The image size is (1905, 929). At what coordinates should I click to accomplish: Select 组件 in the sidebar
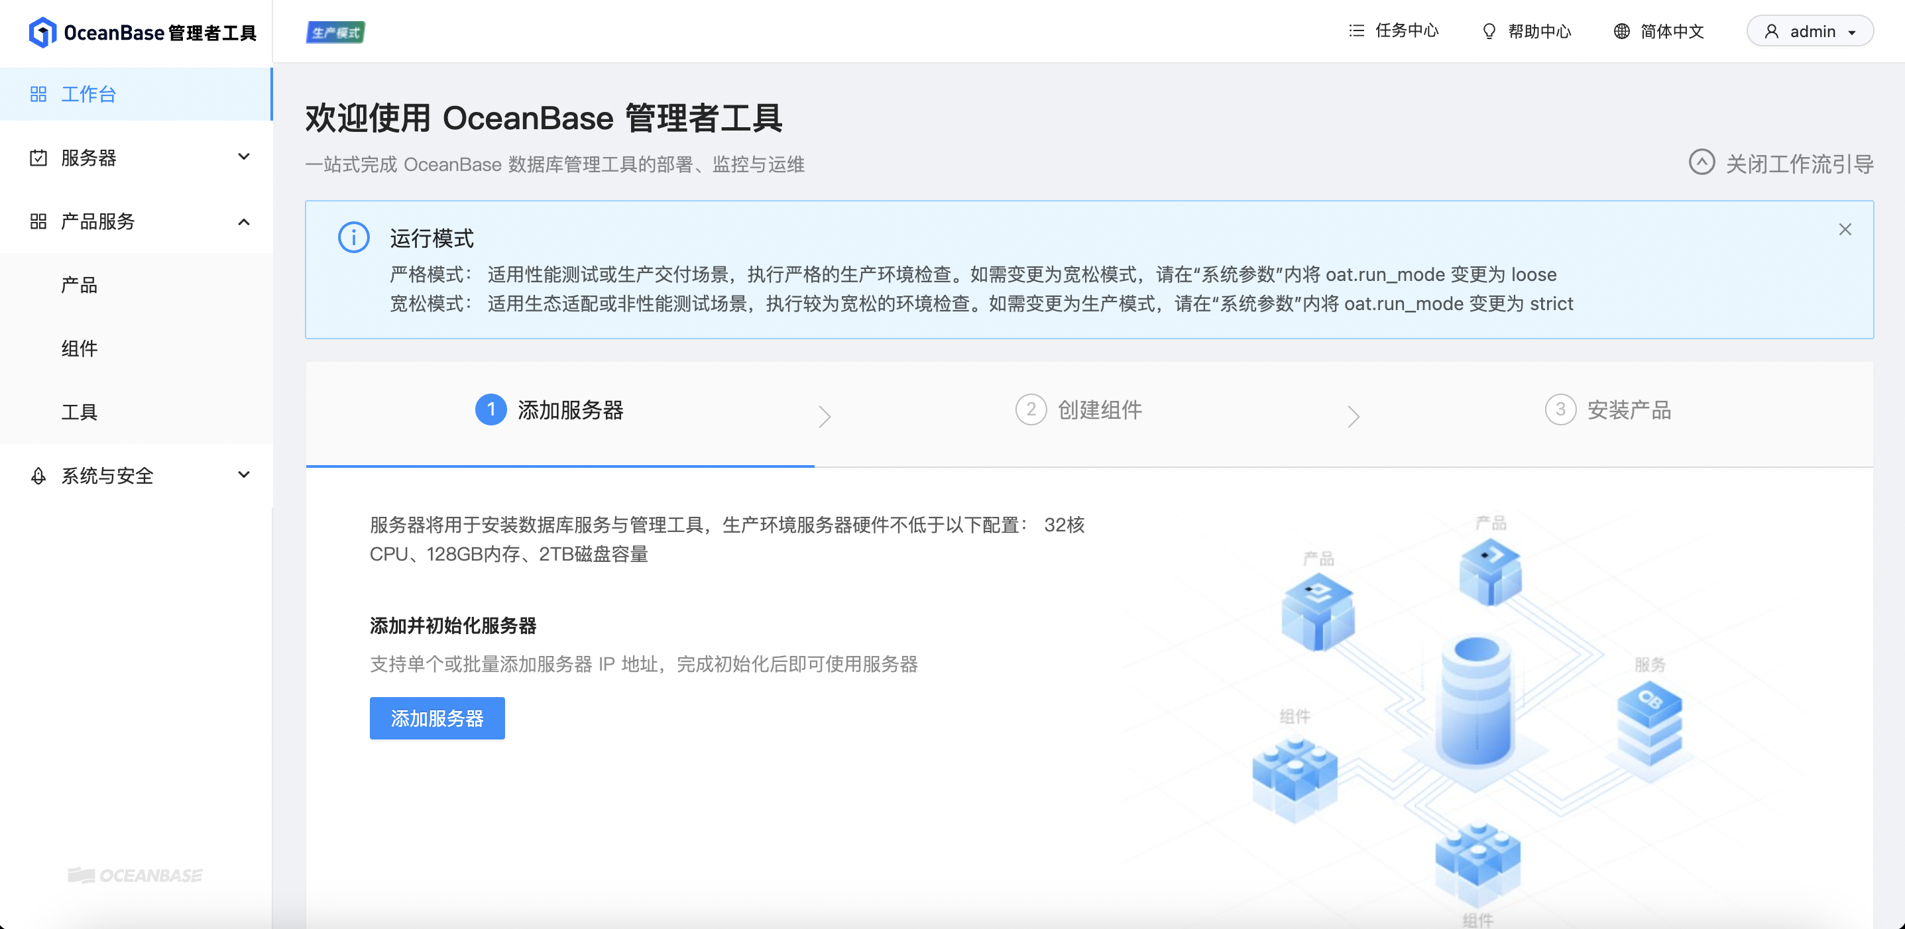pyautogui.click(x=79, y=348)
